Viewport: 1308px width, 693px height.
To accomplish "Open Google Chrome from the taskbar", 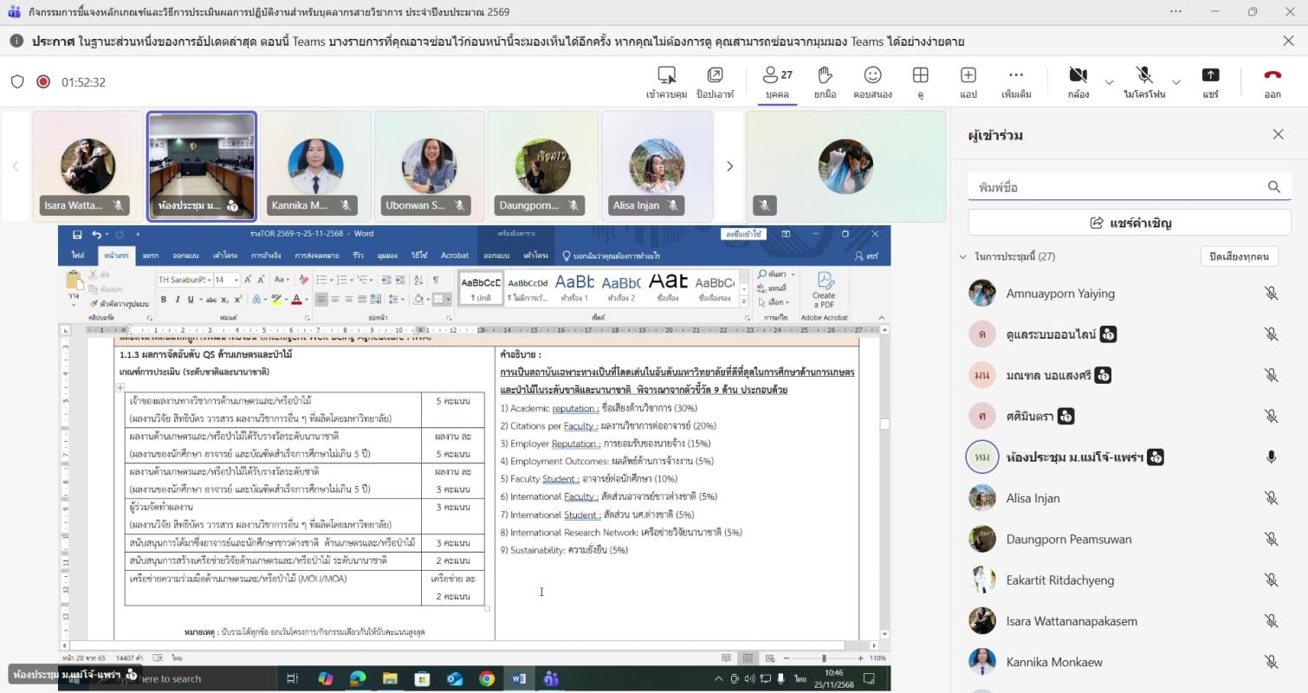I will [x=487, y=679].
